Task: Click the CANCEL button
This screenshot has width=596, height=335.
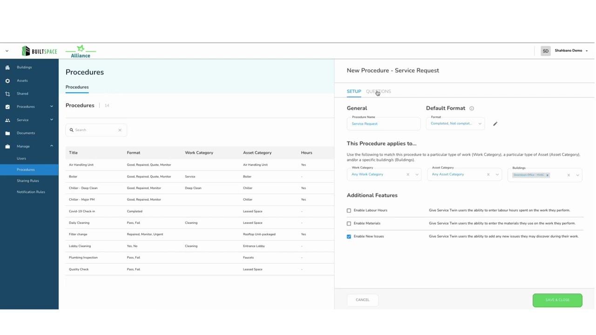Action: (362, 300)
